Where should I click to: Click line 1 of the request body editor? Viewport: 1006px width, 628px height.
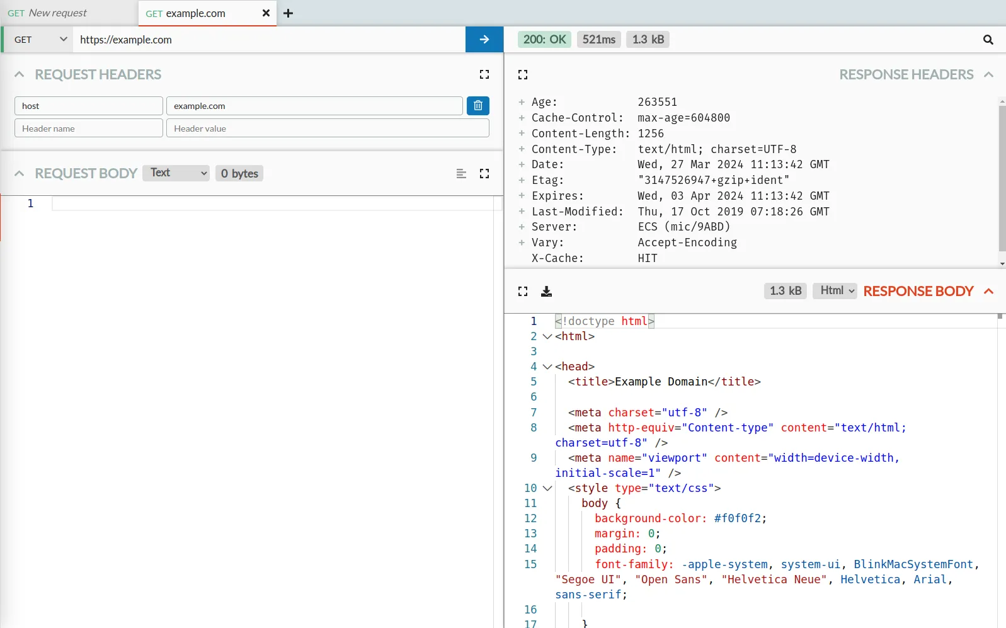click(273, 203)
